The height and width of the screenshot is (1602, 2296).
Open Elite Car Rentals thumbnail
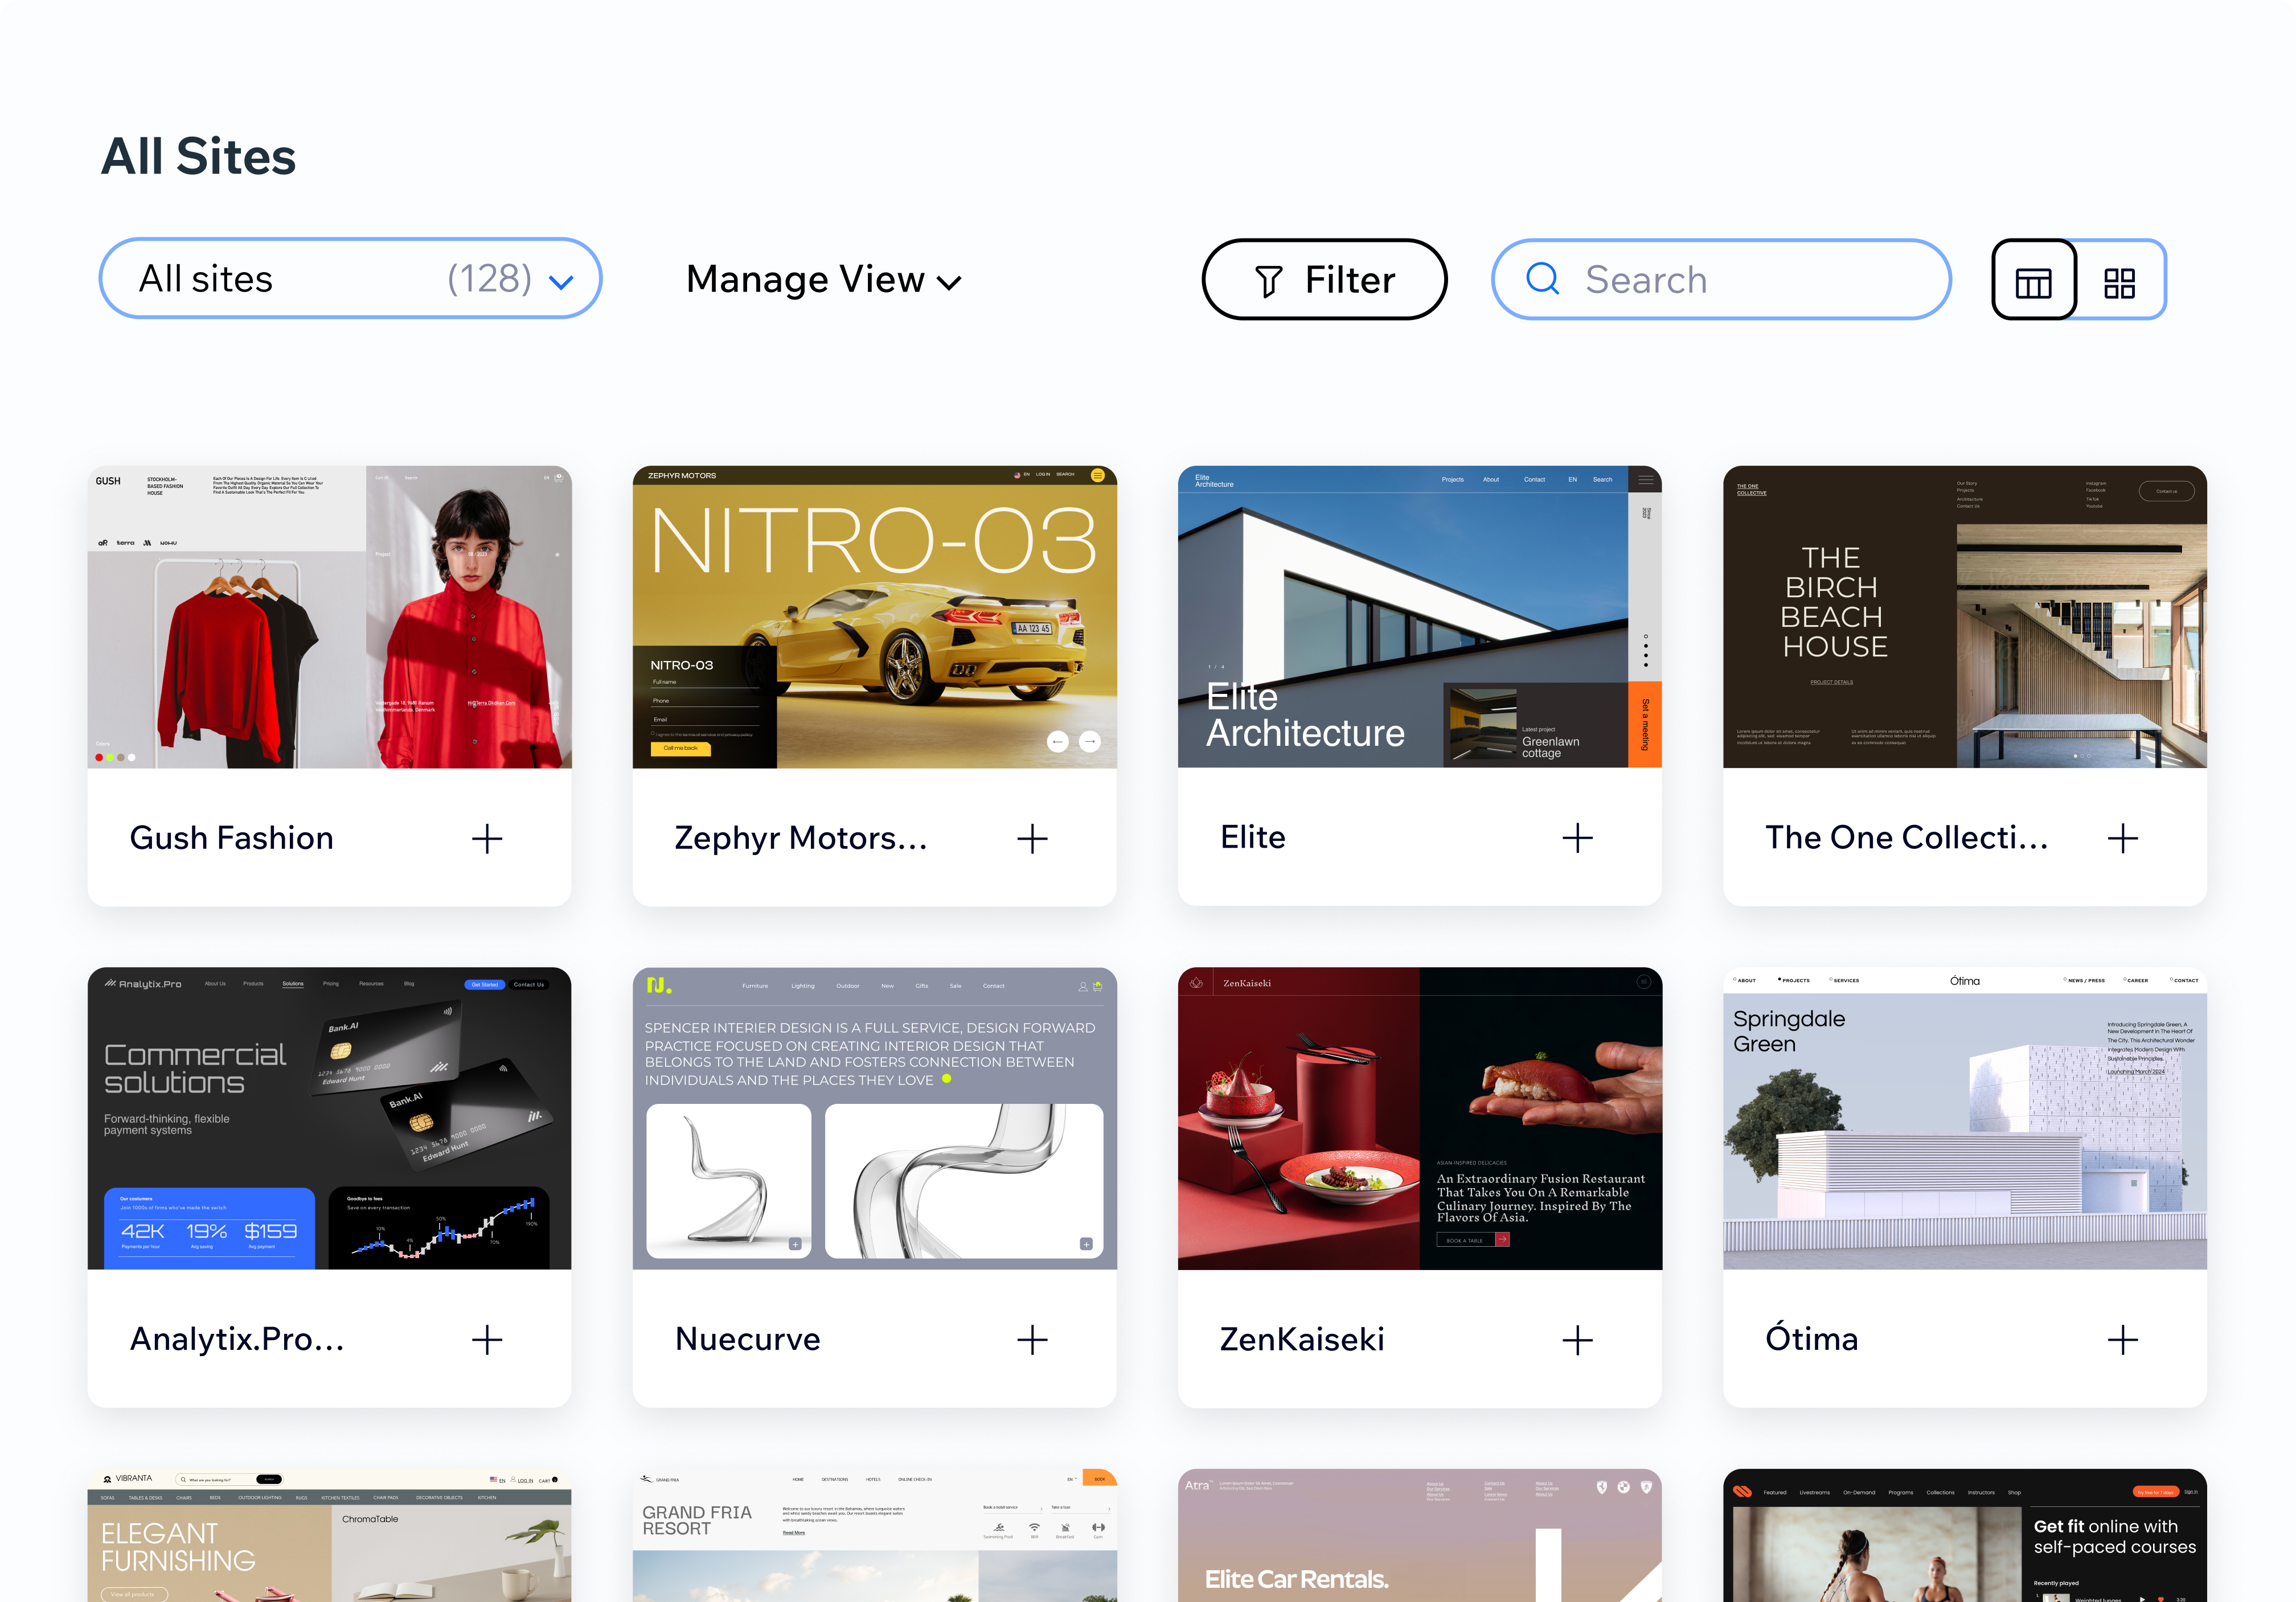pyautogui.click(x=1420, y=1535)
